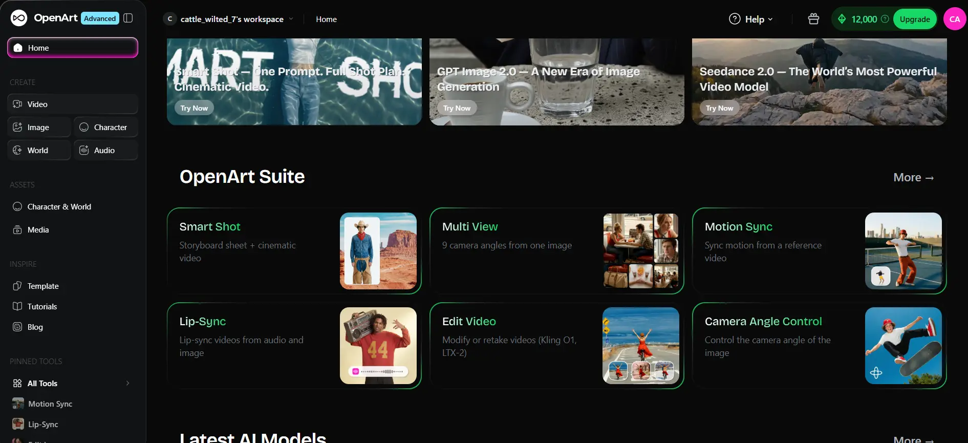Image resolution: width=968 pixels, height=443 pixels.
Task: Click Try Now on GPT Image 2.0 banner
Action: point(457,108)
